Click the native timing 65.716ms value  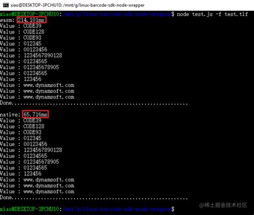[x=35, y=114]
